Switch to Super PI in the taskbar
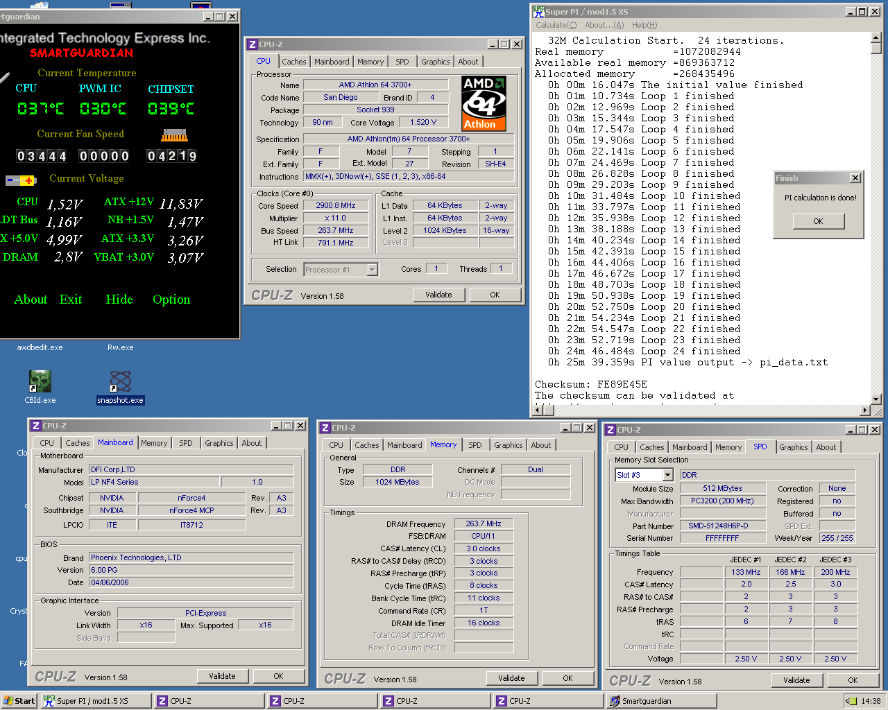Image resolution: width=888 pixels, height=710 pixels. 96,701
